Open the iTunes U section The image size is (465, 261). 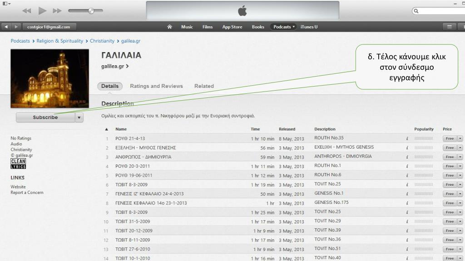[x=309, y=27]
